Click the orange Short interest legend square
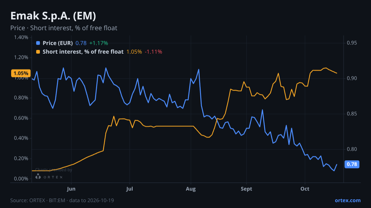Viewport: 371px width, 208px height. [x=38, y=52]
